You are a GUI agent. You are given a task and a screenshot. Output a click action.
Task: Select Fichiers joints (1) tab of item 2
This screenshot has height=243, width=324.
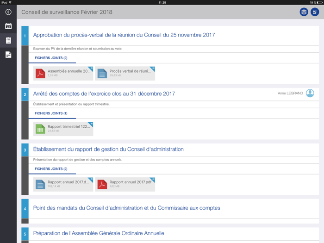51,113
